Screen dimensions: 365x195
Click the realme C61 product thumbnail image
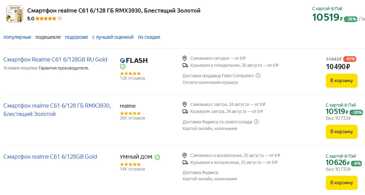click(x=14, y=14)
